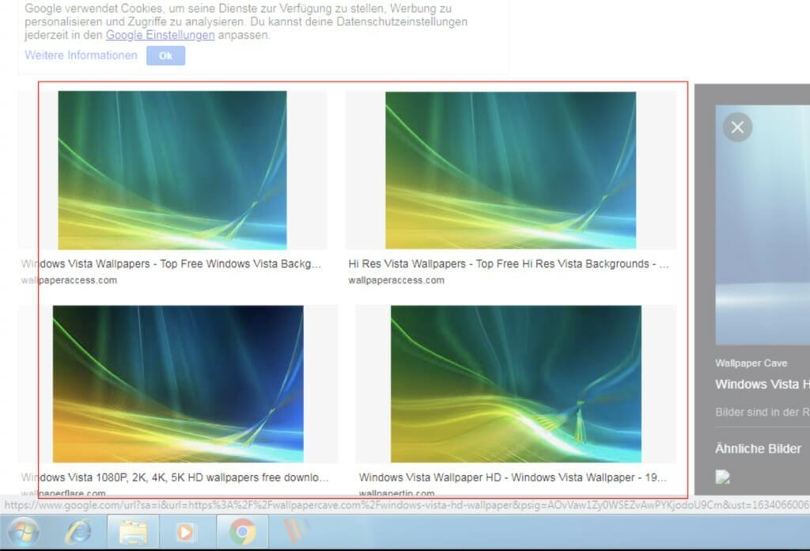Click the large preview image in side panel
The height and width of the screenshot is (551, 810).
tap(763, 225)
